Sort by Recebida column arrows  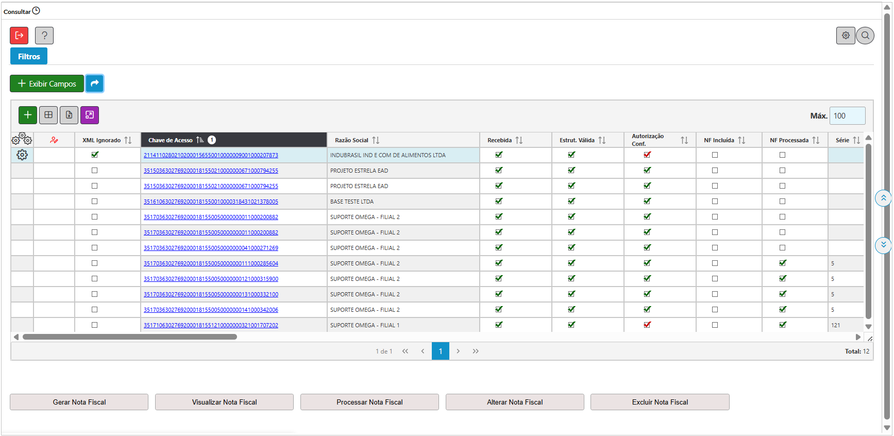coord(519,140)
